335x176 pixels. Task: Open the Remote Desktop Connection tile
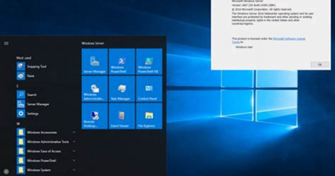[95, 116]
